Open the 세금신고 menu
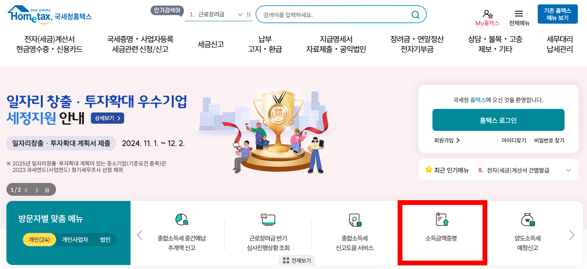Image resolution: width=587 pixels, height=269 pixels. click(211, 44)
